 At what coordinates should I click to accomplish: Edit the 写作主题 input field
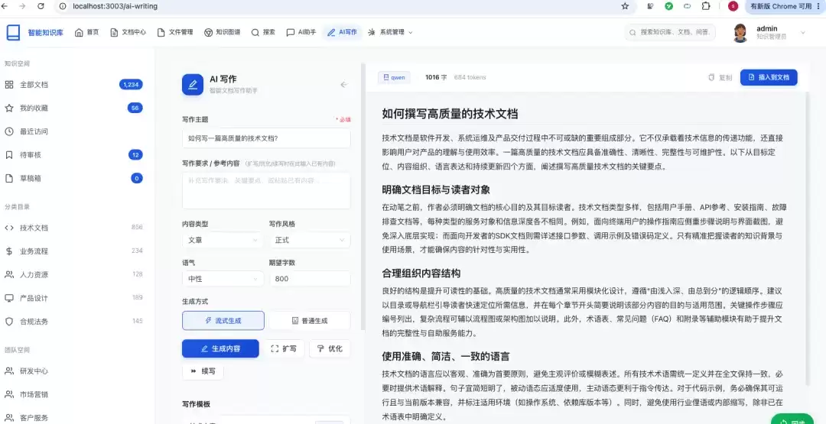pos(266,138)
